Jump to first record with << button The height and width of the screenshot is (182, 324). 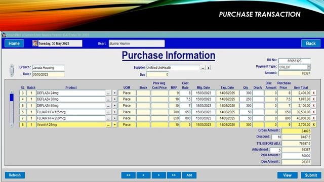point(128,175)
